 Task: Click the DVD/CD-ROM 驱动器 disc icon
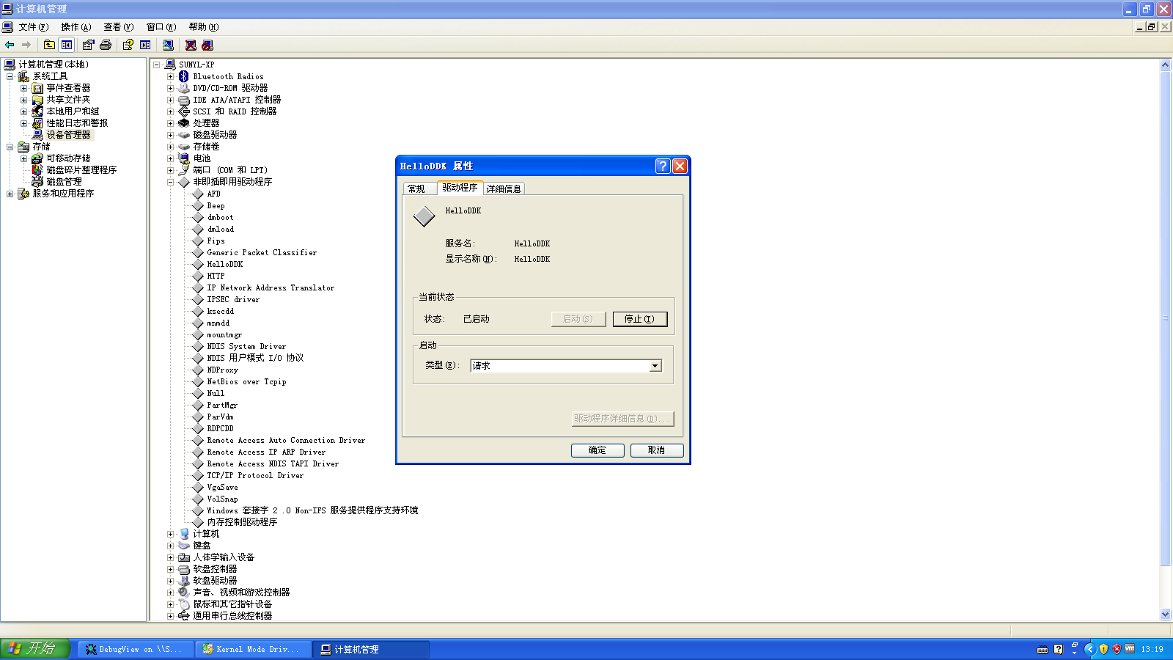[x=184, y=88]
